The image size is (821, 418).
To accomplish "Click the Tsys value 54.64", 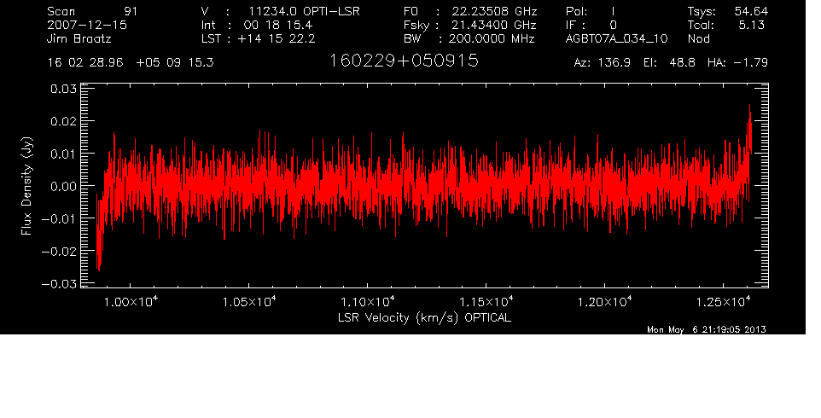I will coord(751,11).
